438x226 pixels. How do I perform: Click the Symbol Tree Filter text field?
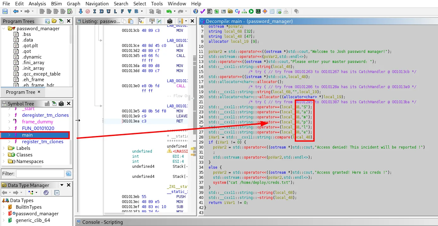tap(40, 173)
